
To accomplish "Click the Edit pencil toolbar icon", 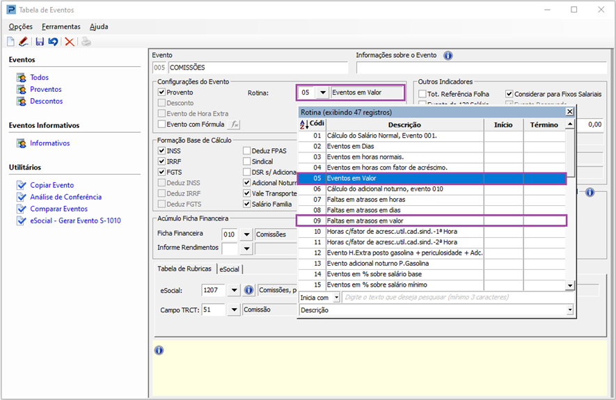I will coord(24,42).
